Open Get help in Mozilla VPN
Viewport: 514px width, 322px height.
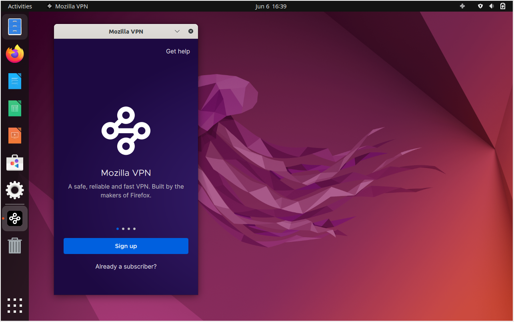(x=178, y=51)
